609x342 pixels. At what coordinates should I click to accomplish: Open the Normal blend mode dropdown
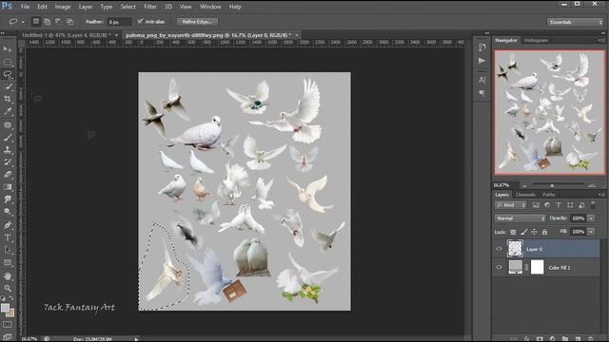(521, 218)
